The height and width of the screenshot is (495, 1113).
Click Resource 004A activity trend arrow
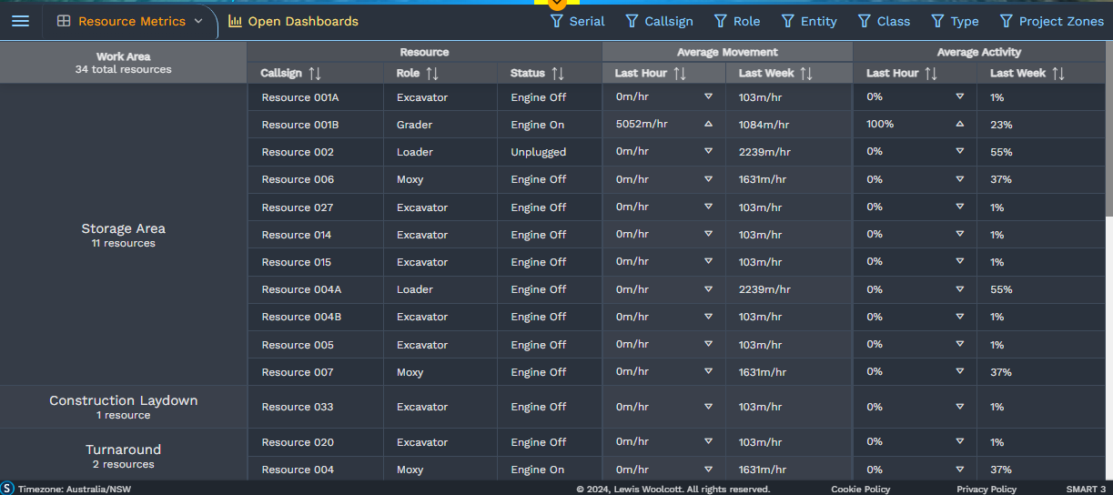click(x=959, y=289)
